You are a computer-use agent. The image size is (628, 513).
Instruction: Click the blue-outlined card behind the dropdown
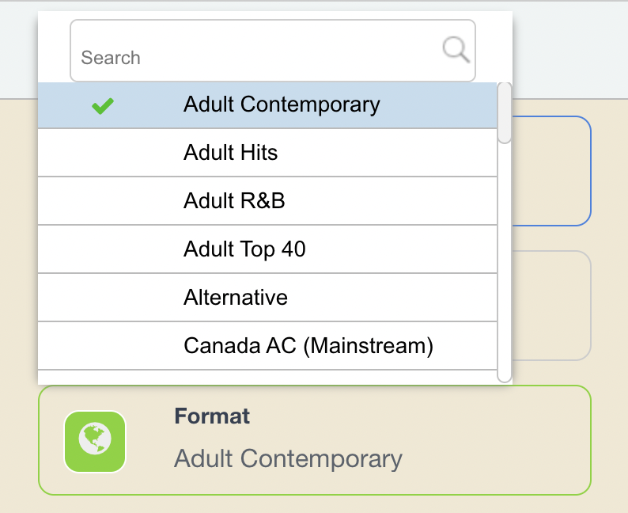pyautogui.click(x=551, y=171)
